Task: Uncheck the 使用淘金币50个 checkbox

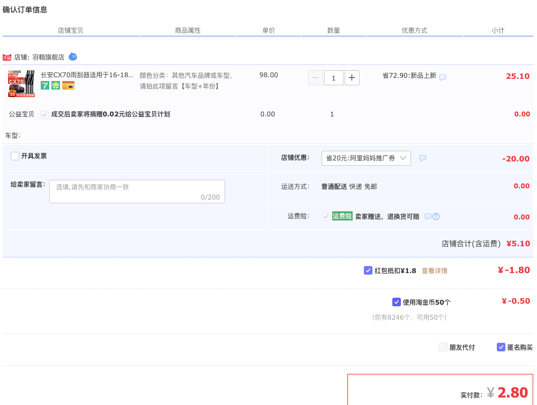Action: coord(396,302)
